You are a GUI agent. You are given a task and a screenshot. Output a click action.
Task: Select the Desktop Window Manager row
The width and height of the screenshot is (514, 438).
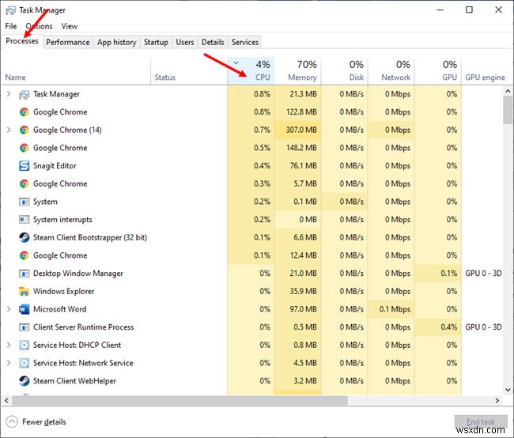coord(252,274)
